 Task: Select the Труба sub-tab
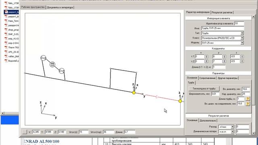tap(191, 83)
